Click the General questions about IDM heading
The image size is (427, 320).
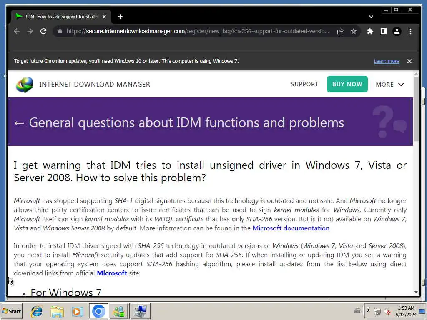pyautogui.click(x=186, y=123)
